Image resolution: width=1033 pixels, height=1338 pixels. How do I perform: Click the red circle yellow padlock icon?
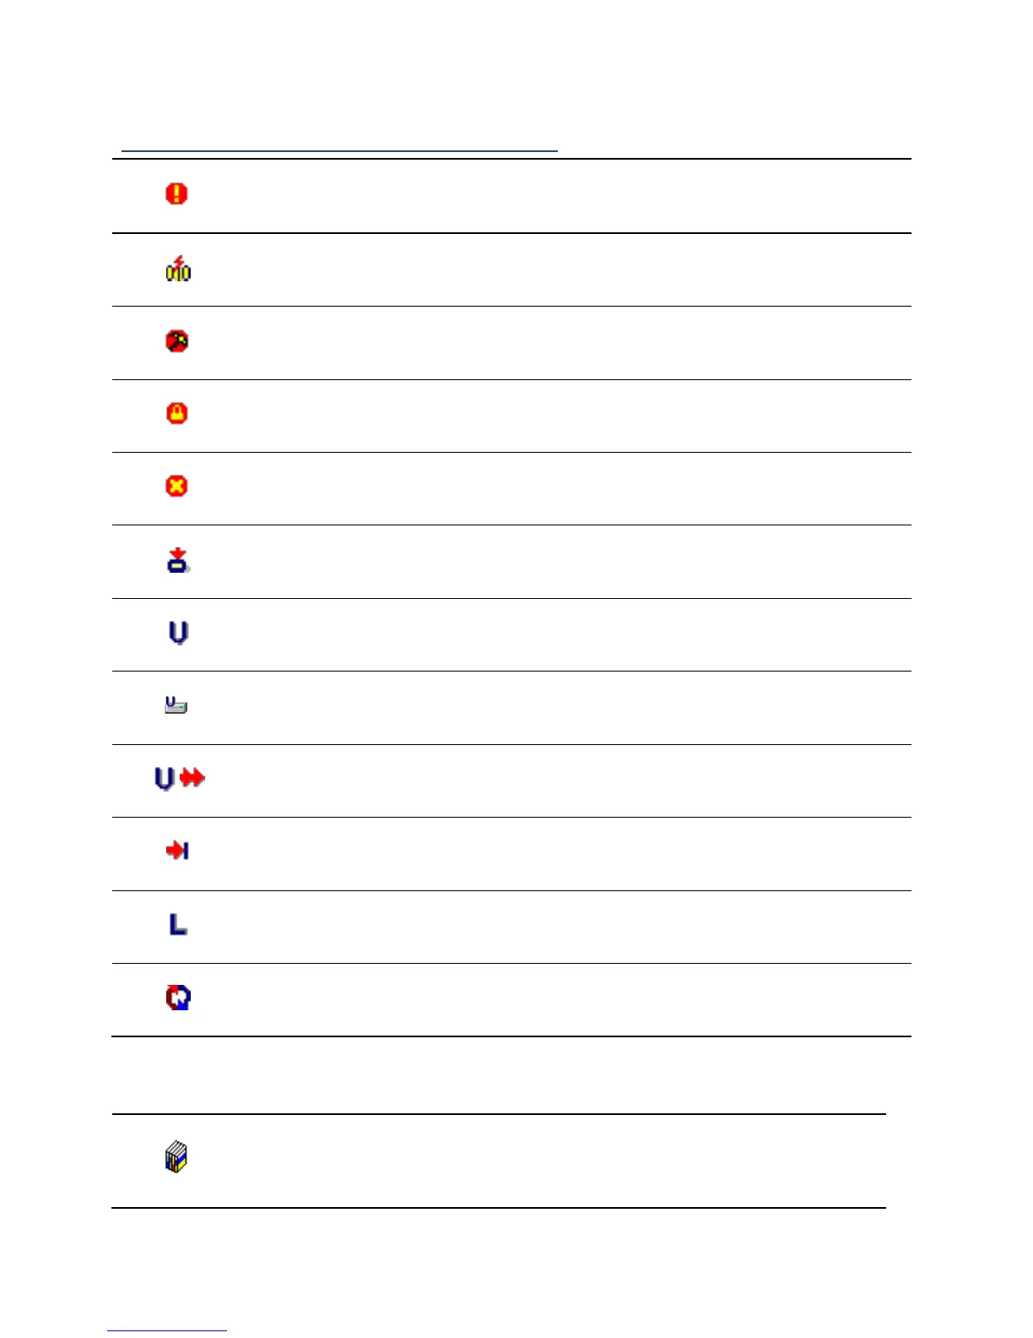[x=177, y=413]
